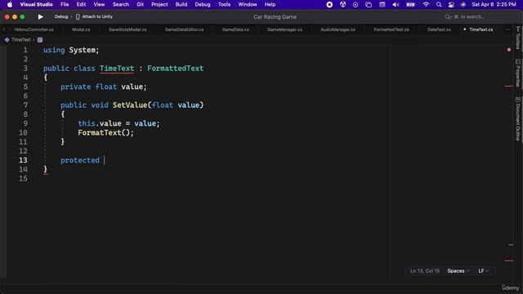
Task: Select the TimeText.cs tab
Action: 481,29
